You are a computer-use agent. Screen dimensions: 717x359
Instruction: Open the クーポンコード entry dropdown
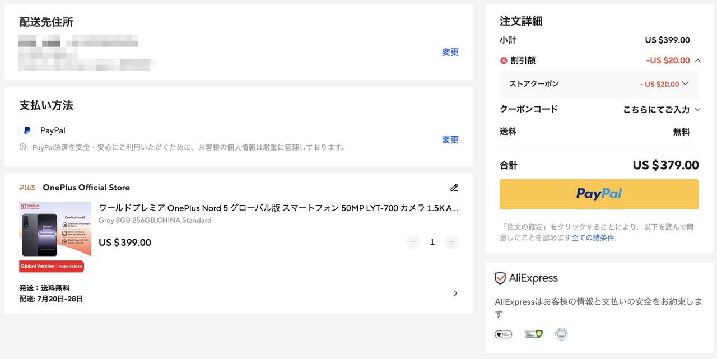697,110
